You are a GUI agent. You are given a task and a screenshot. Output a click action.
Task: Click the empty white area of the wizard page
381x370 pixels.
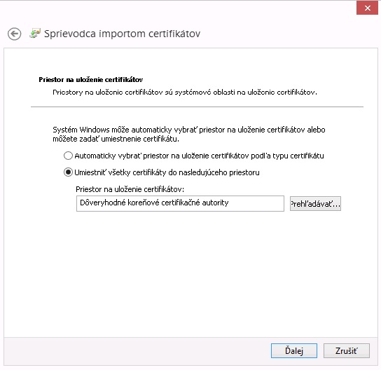click(190, 273)
